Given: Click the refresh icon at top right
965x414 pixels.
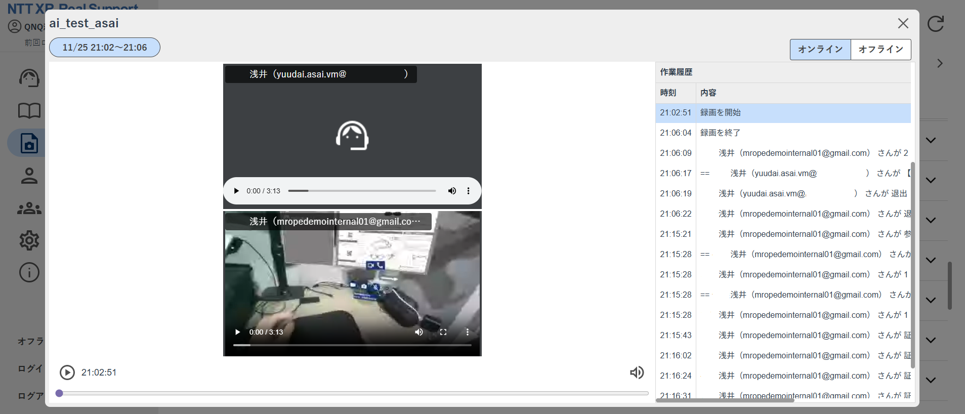Looking at the screenshot, I should (936, 24).
